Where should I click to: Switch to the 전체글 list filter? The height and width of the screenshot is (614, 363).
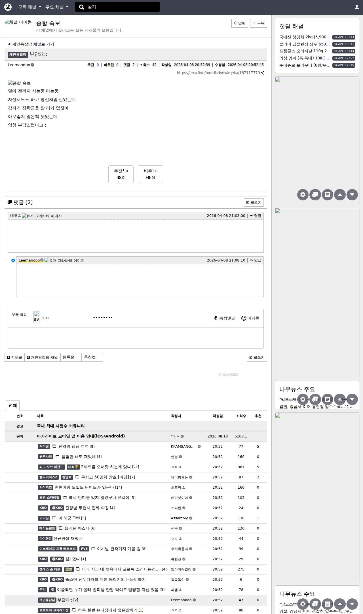[14, 357]
